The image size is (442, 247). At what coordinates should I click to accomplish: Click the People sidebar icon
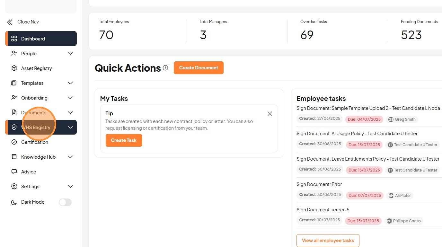coord(14,54)
